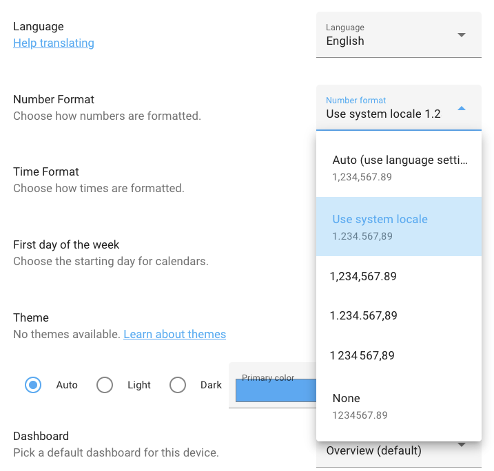Select the Auto (use language setting) option
This screenshot has width=494, height=471.
[x=398, y=167]
